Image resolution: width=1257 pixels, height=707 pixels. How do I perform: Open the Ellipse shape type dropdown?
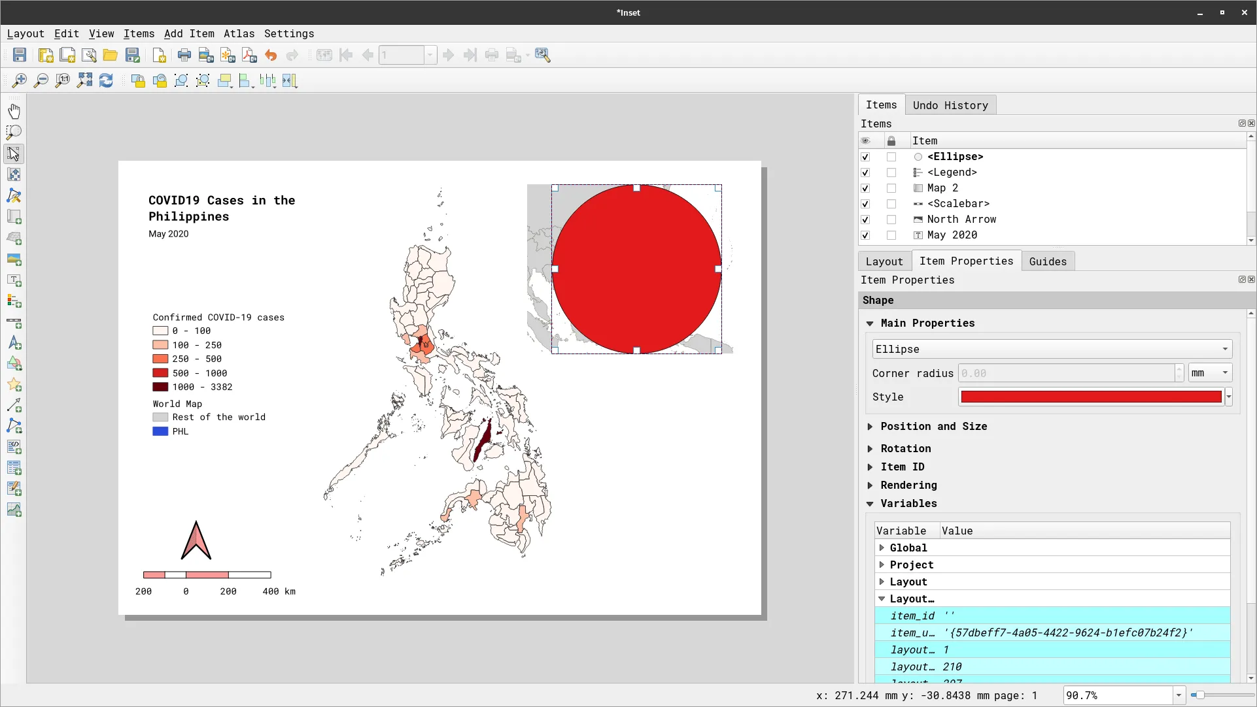click(1052, 349)
